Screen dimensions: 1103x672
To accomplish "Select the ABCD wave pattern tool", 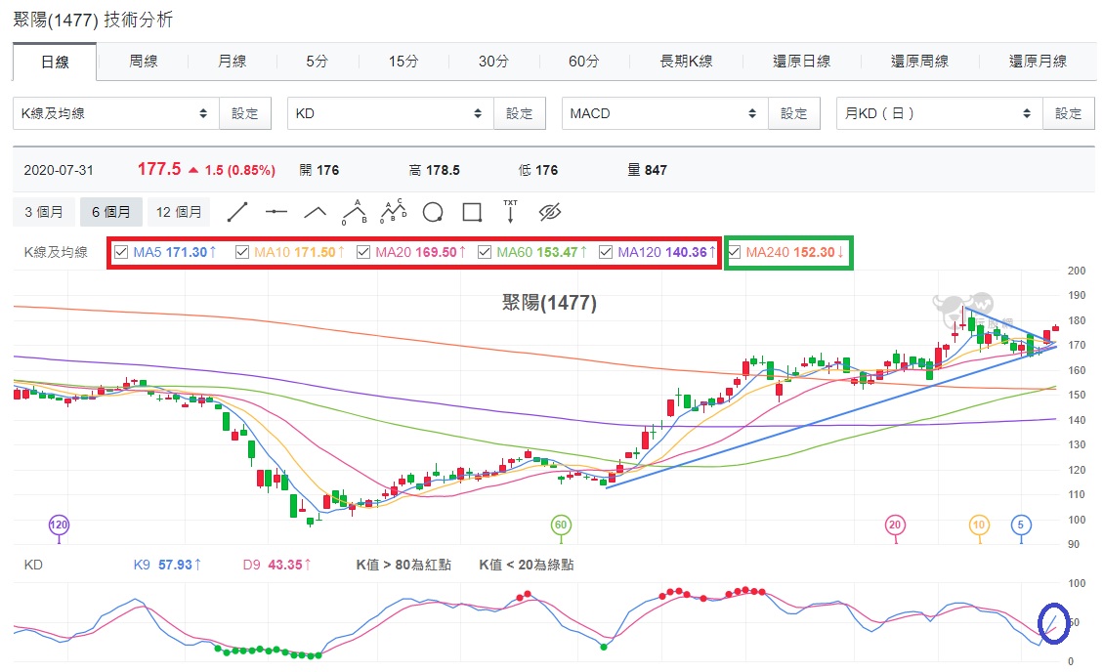I will tap(393, 211).
